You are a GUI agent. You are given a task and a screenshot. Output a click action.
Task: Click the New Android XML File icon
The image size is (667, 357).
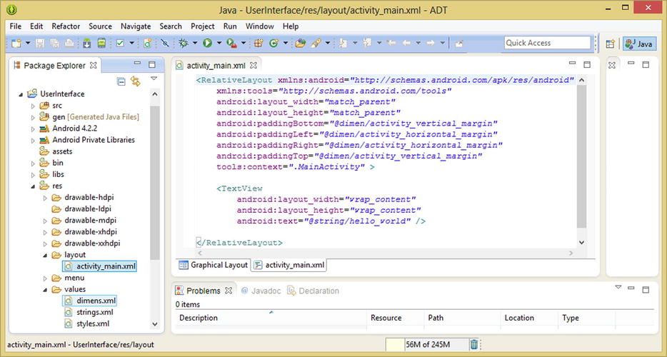click(x=147, y=43)
